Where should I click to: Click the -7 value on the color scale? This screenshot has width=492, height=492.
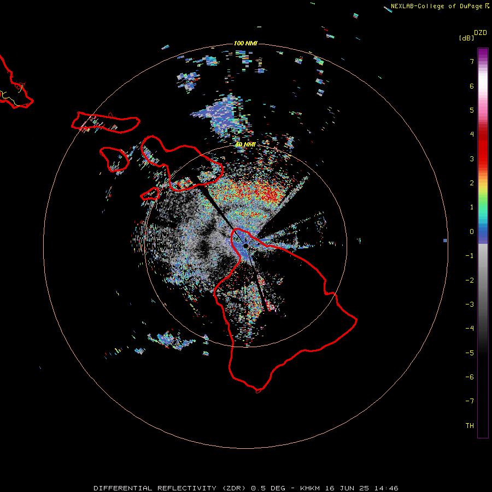[x=470, y=401]
